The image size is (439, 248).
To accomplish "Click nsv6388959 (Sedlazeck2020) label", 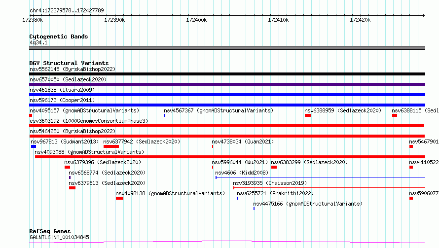I will 343,110.
